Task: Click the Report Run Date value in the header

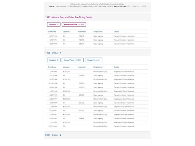Action: point(136,6)
